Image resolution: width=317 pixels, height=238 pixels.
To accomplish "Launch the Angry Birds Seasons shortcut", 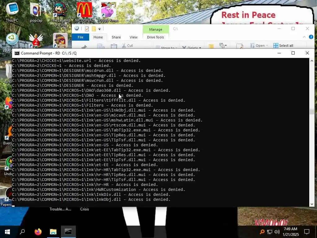I will point(60,41).
